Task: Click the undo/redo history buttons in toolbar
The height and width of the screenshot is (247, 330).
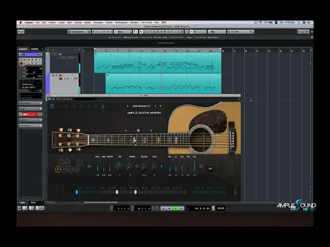Action: [21, 32]
